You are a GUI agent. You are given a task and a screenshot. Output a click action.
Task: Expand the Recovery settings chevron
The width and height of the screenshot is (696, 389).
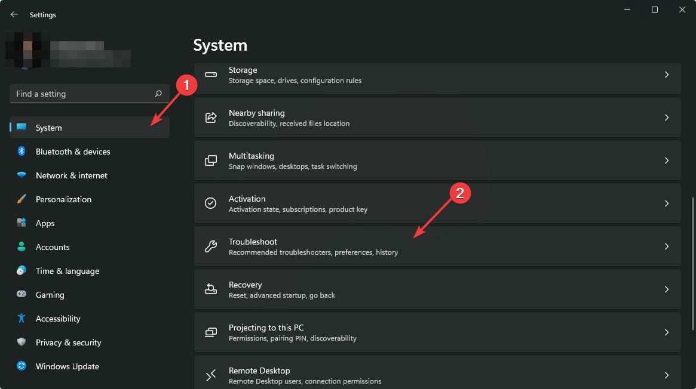pyautogui.click(x=667, y=289)
